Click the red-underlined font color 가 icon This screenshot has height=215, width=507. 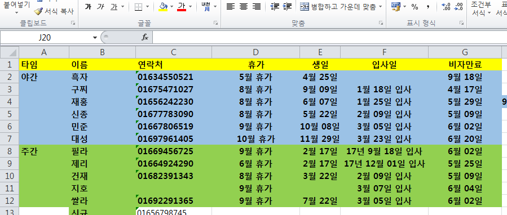pos(182,6)
